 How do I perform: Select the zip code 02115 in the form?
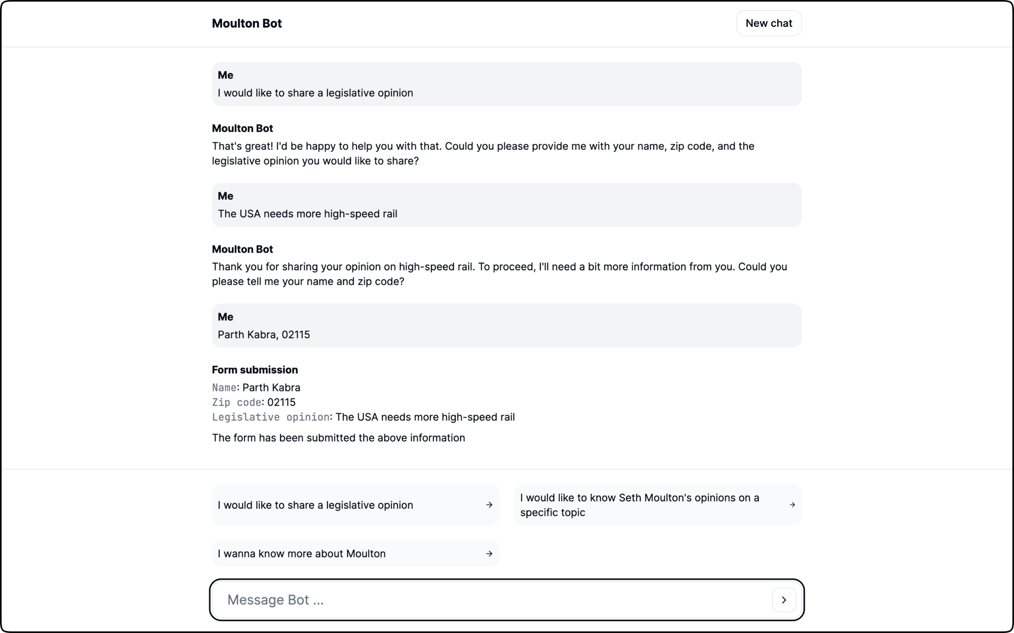tap(253, 402)
